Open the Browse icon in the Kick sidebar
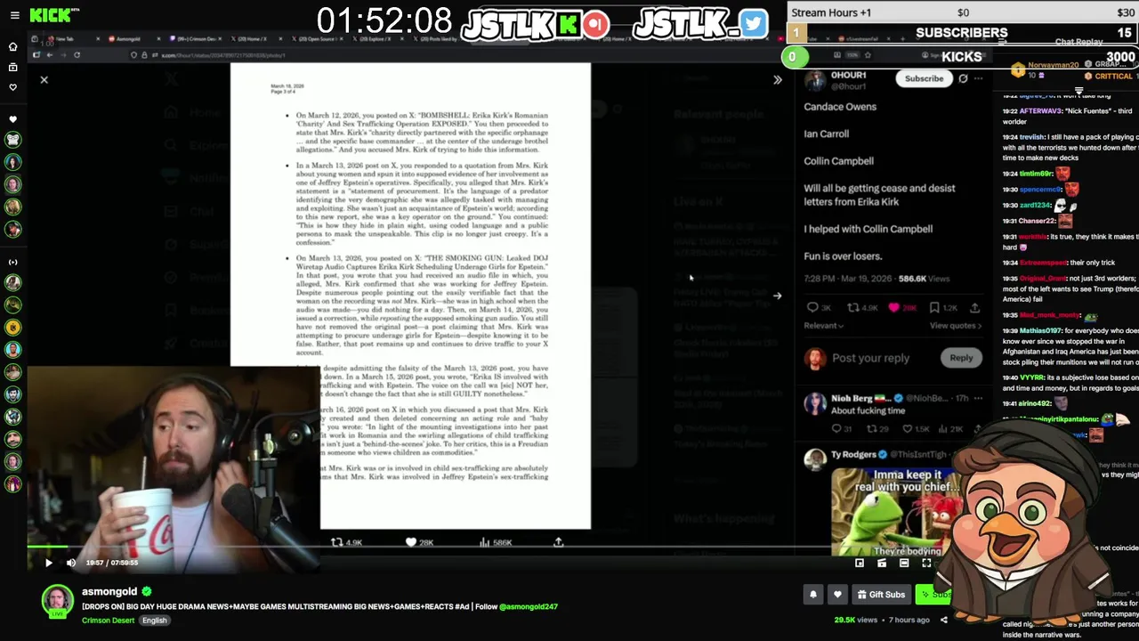Image resolution: width=1139 pixels, height=641 pixels. [12, 67]
